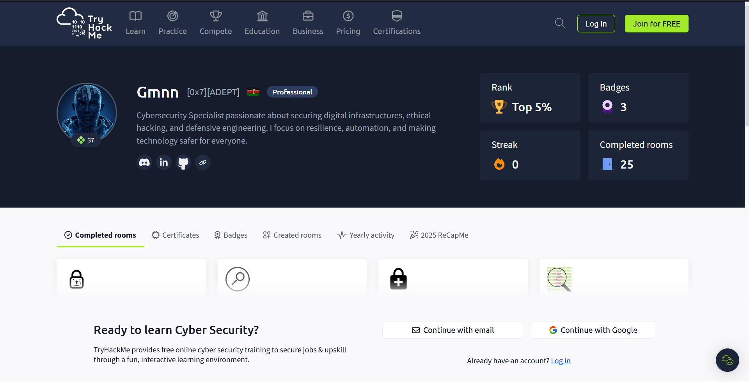Open the 2025 ReCapMe tab
749x382 pixels.
click(x=439, y=235)
